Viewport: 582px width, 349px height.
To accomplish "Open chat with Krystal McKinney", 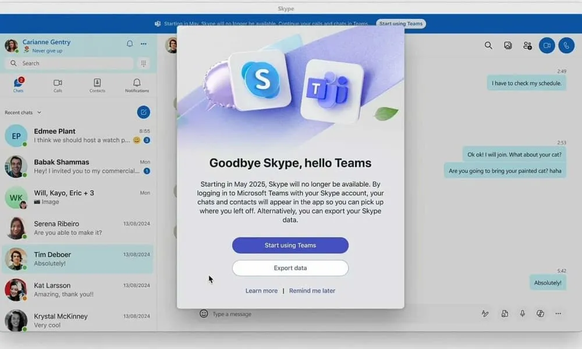I will (77, 320).
